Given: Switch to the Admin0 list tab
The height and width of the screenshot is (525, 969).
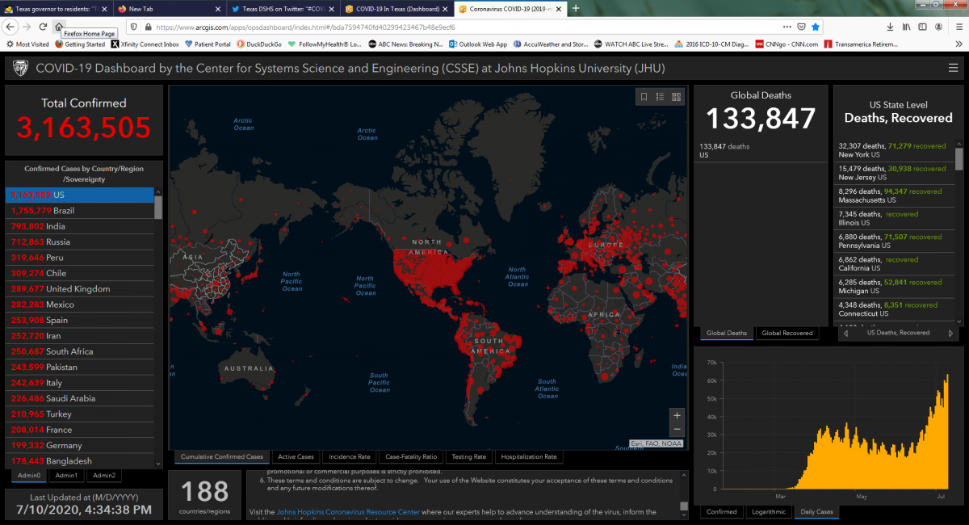Looking at the screenshot, I should pyautogui.click(x=28, y=476).
